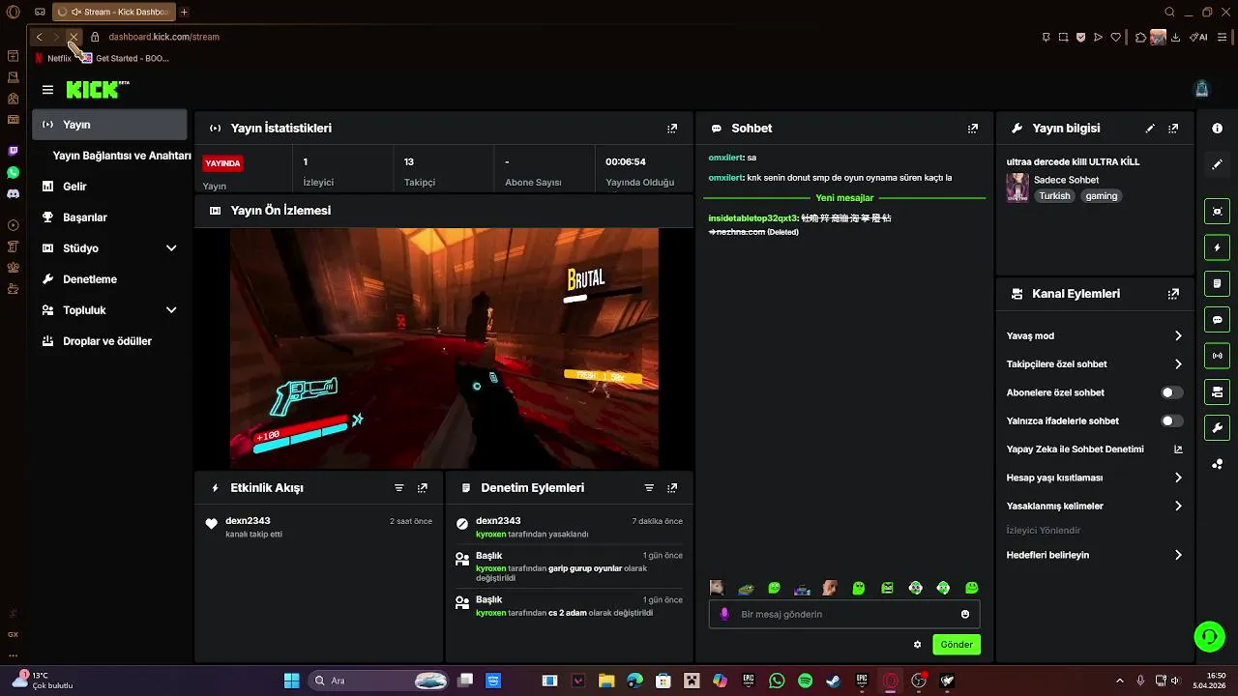The width and height of the screenshot is (1238, 696).
Task: Click the info icon in right toolbar
Action: (x=1217, y=129)
